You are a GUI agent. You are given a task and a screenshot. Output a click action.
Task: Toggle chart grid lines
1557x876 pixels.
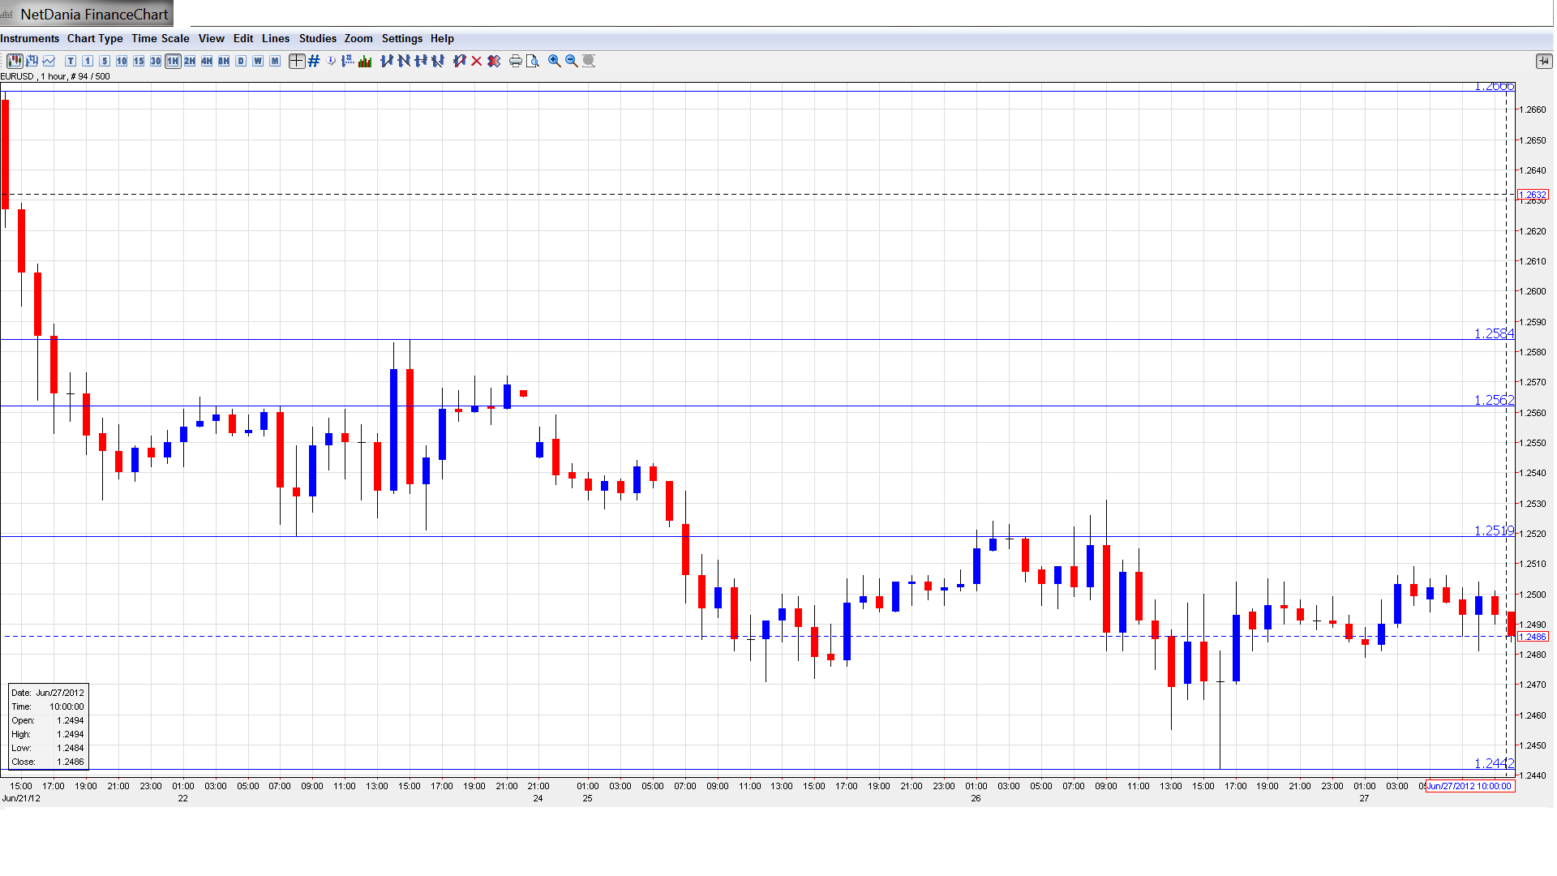click(x=314, y=61)
